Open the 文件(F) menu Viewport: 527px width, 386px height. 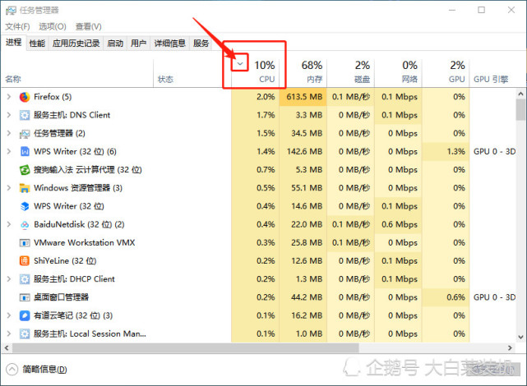point(17,26)
